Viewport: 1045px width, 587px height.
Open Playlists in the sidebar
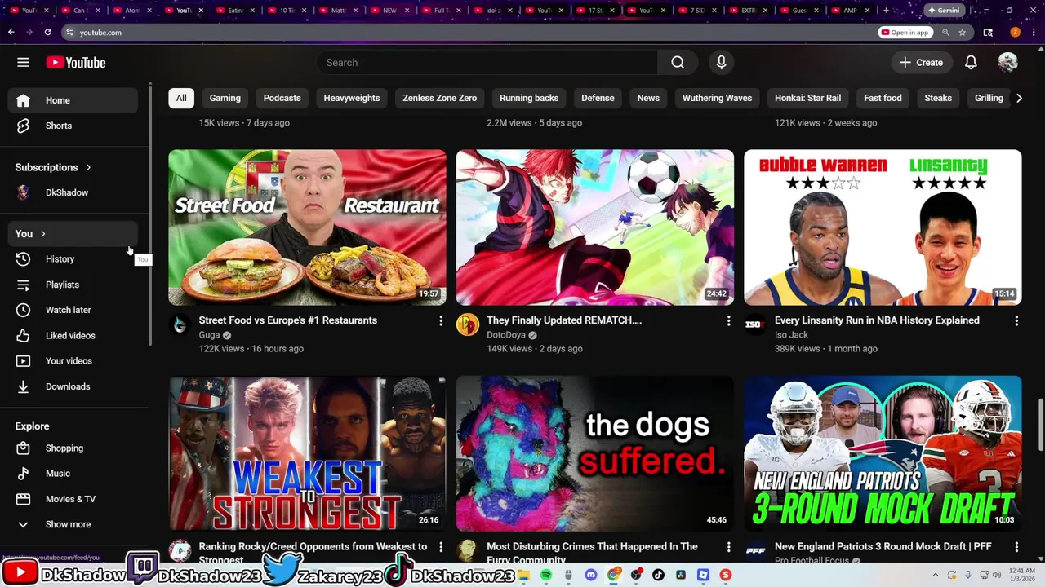73,285
